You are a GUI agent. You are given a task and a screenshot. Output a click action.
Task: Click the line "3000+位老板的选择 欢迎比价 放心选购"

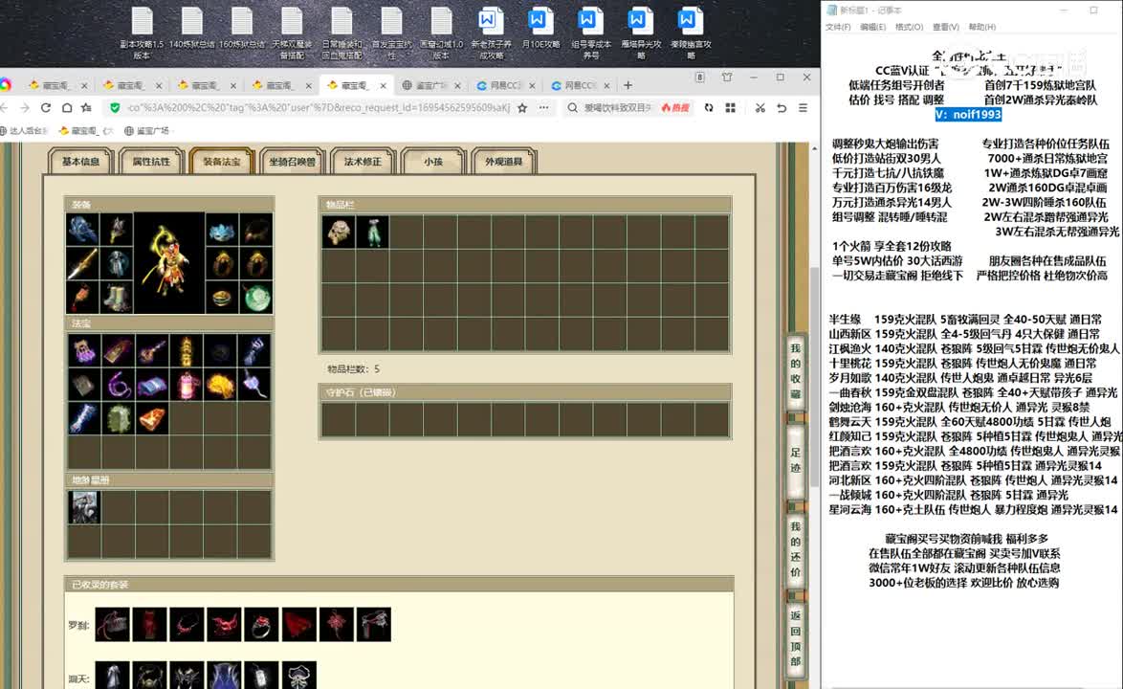click(963, 582)
